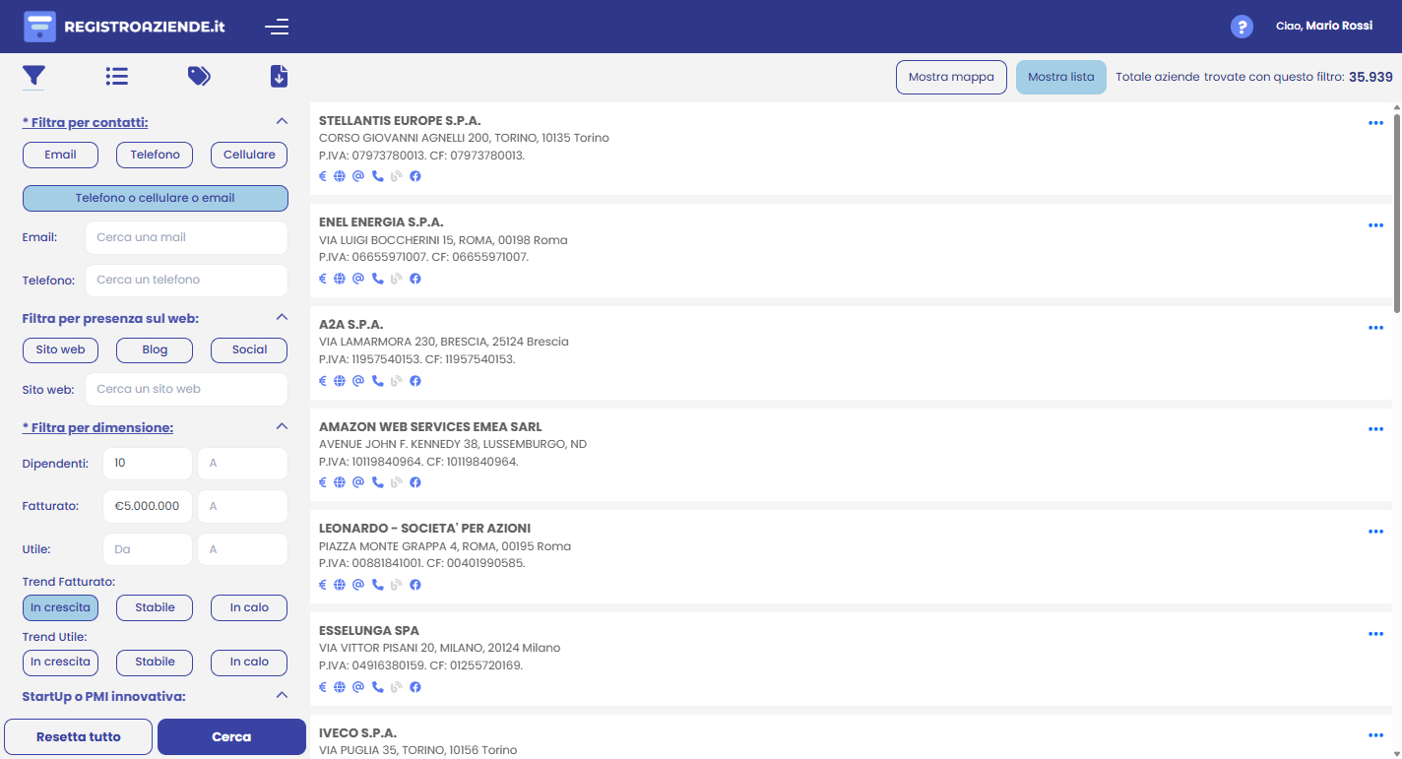Click euro icon for Leonardo
Image resolution: width=1402 pixels, height=759 pixels.
pos(323,585)
